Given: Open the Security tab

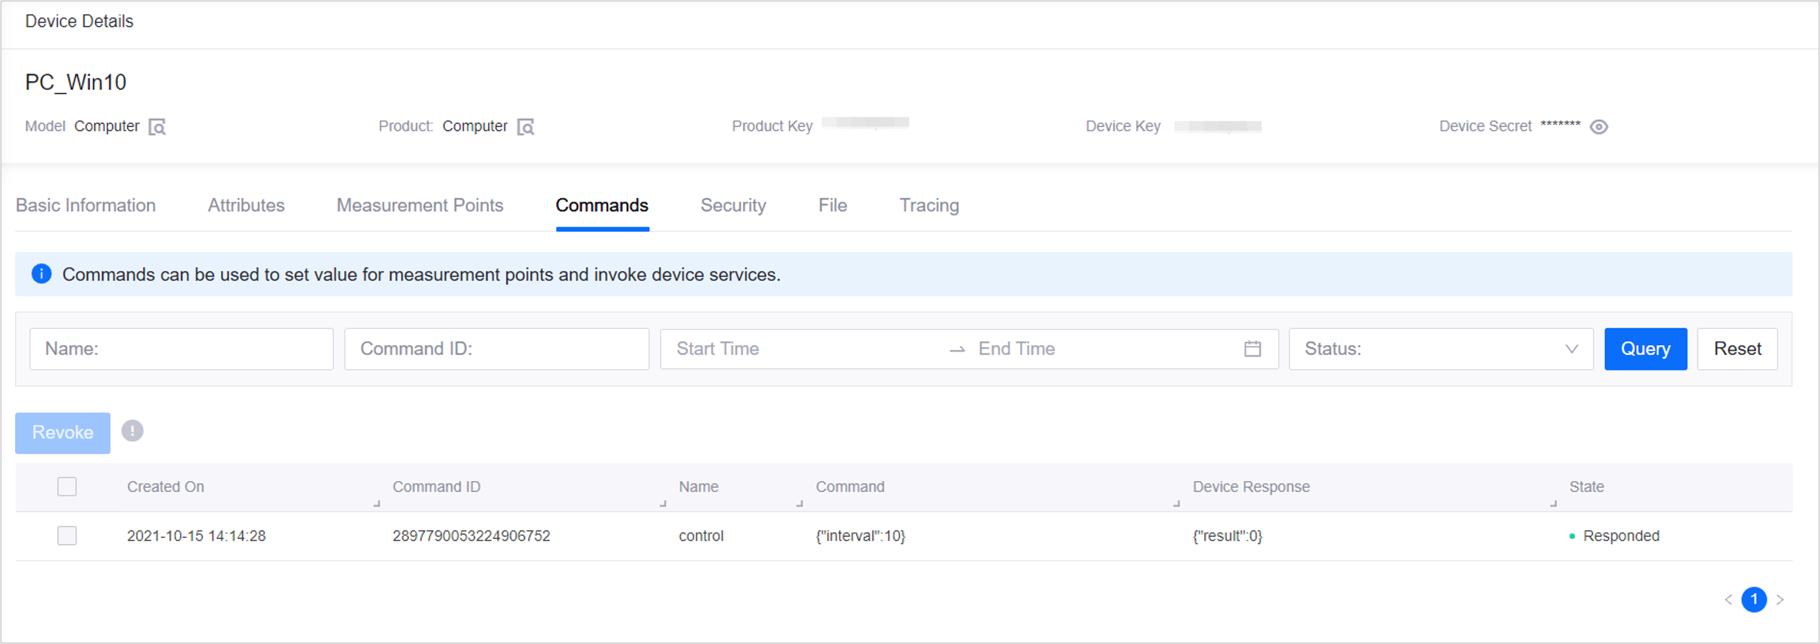Looking at the screenshot, I should tap(732, 205).
